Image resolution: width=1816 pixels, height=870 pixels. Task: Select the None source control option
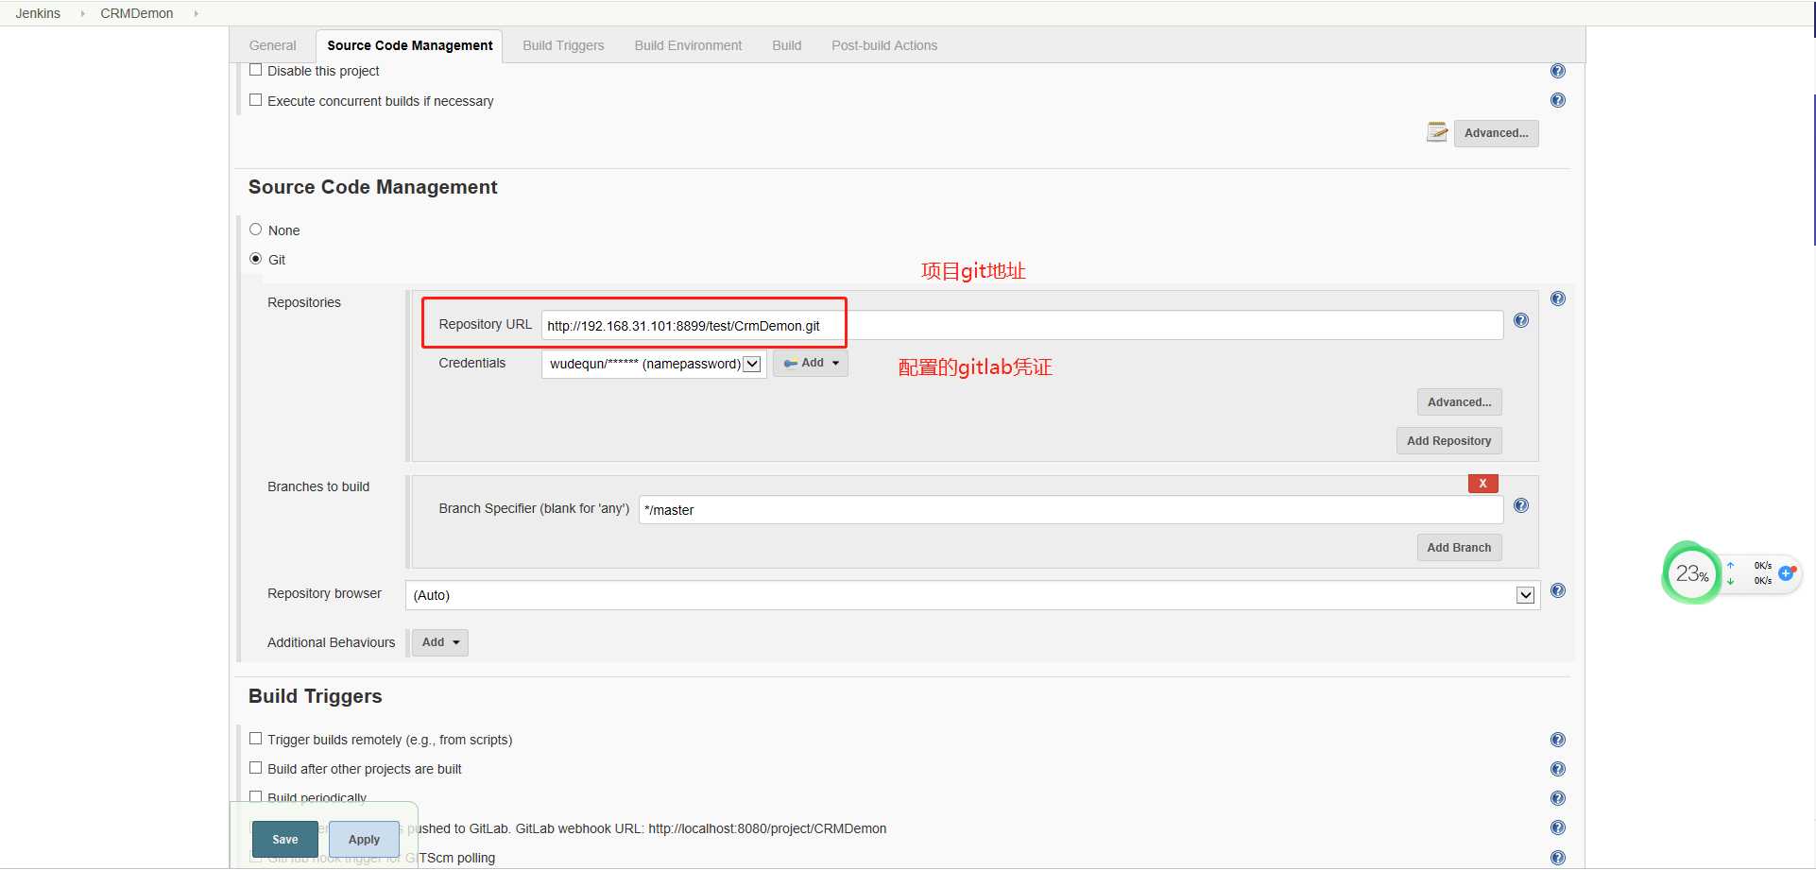pos(255,230)
